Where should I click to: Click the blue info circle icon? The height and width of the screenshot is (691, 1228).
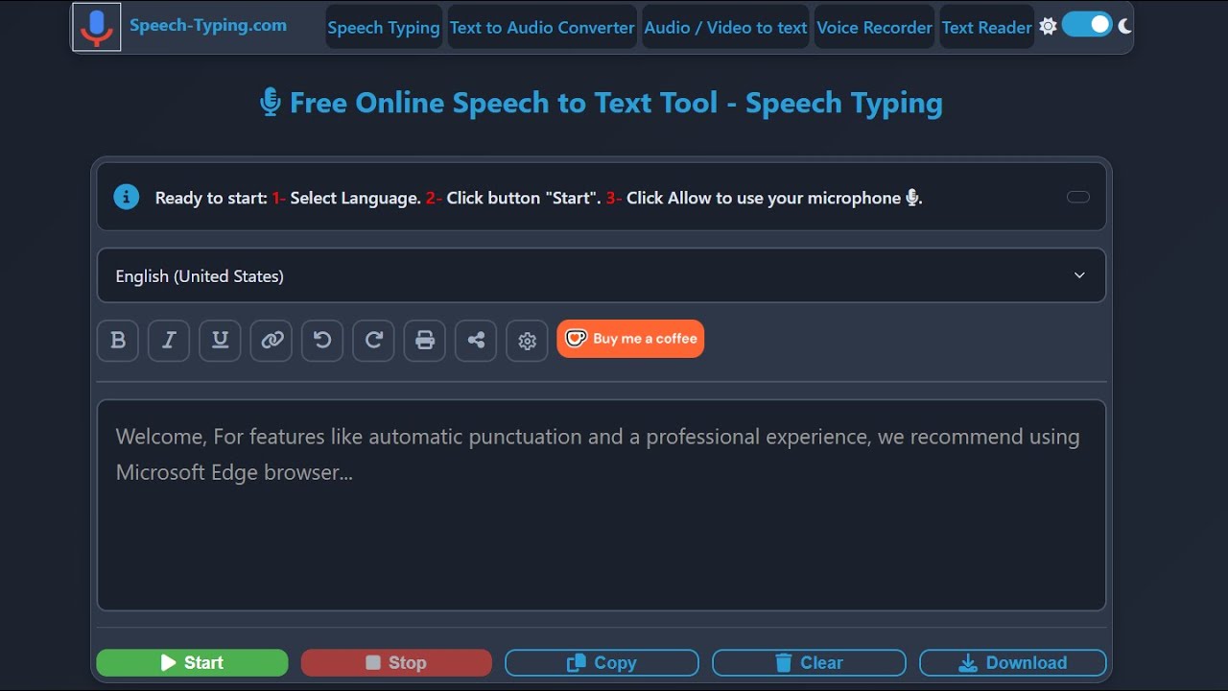[127, 197]
